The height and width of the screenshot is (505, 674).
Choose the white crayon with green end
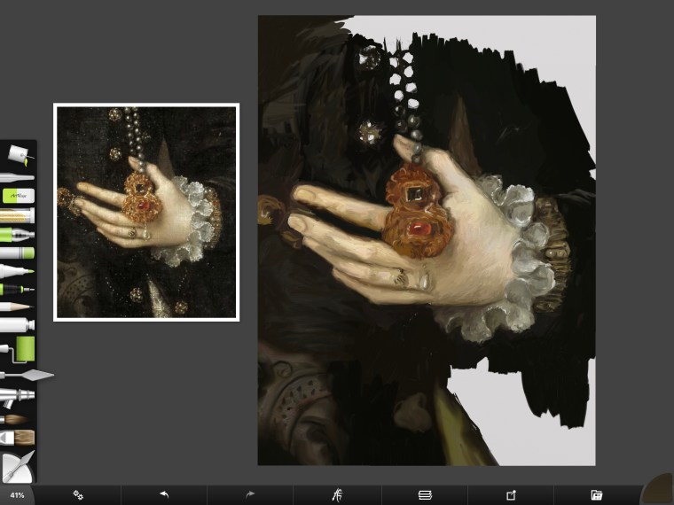pyautogui.click(x=17, y=252)
